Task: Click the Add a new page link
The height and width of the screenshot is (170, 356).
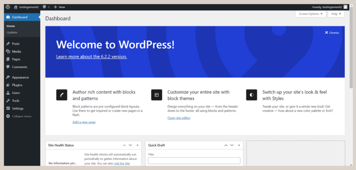Action: 84,122
